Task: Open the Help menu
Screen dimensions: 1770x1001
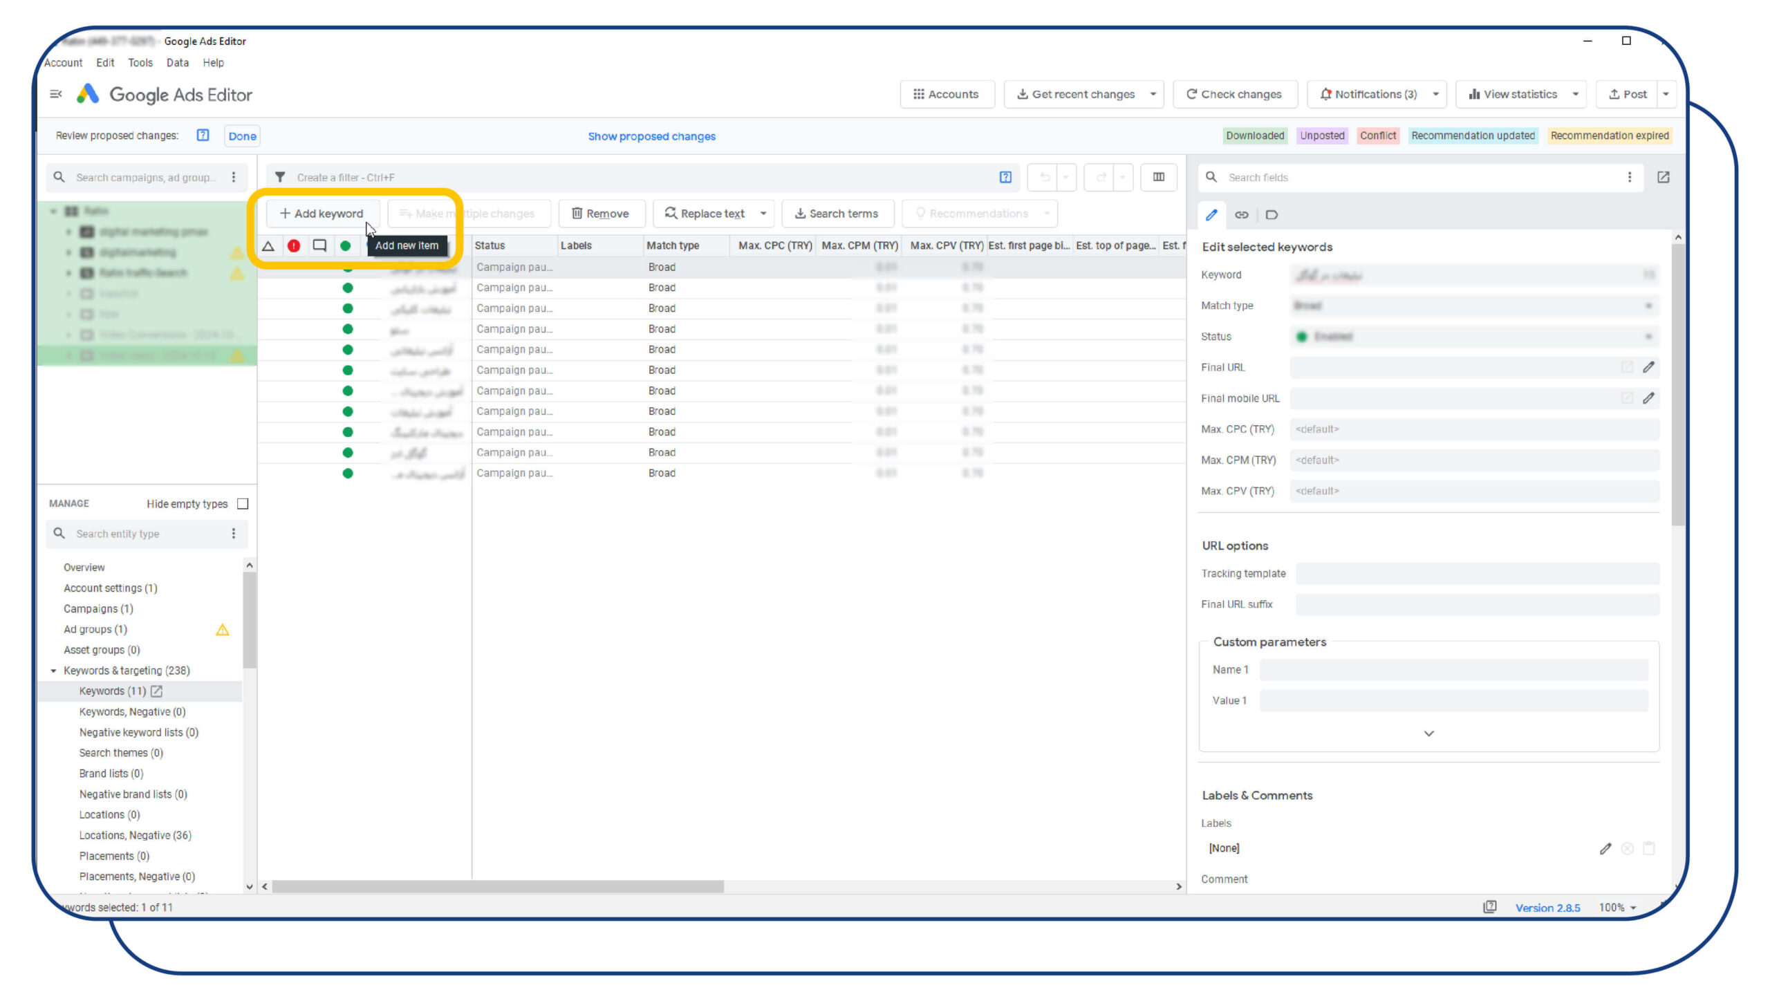Action: click(213, 63)
